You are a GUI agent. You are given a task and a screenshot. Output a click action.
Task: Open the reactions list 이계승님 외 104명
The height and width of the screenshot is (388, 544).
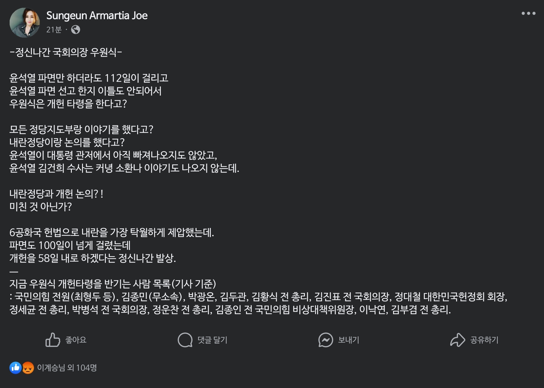(67, 368)
